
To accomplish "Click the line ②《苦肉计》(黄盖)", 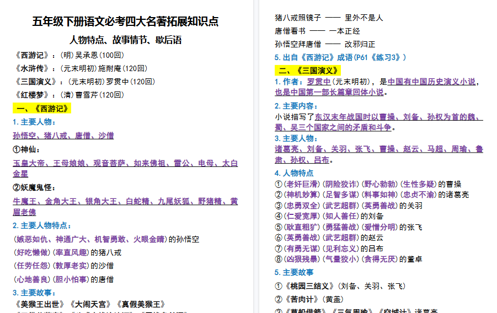I will (309, 299).
